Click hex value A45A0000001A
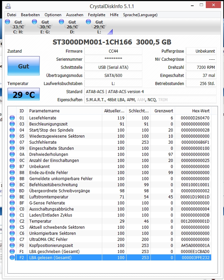 tap(195, 245)
